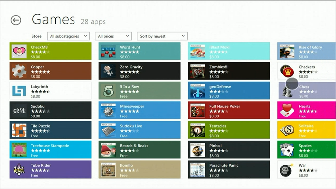This screenshot has width=336, height=189.
Task: Open the CheckM8 heart icon
Action: point(19,52)
